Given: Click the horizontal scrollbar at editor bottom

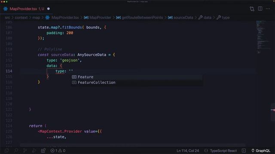Looking at the screenshot, I should (x=132, y=145).
